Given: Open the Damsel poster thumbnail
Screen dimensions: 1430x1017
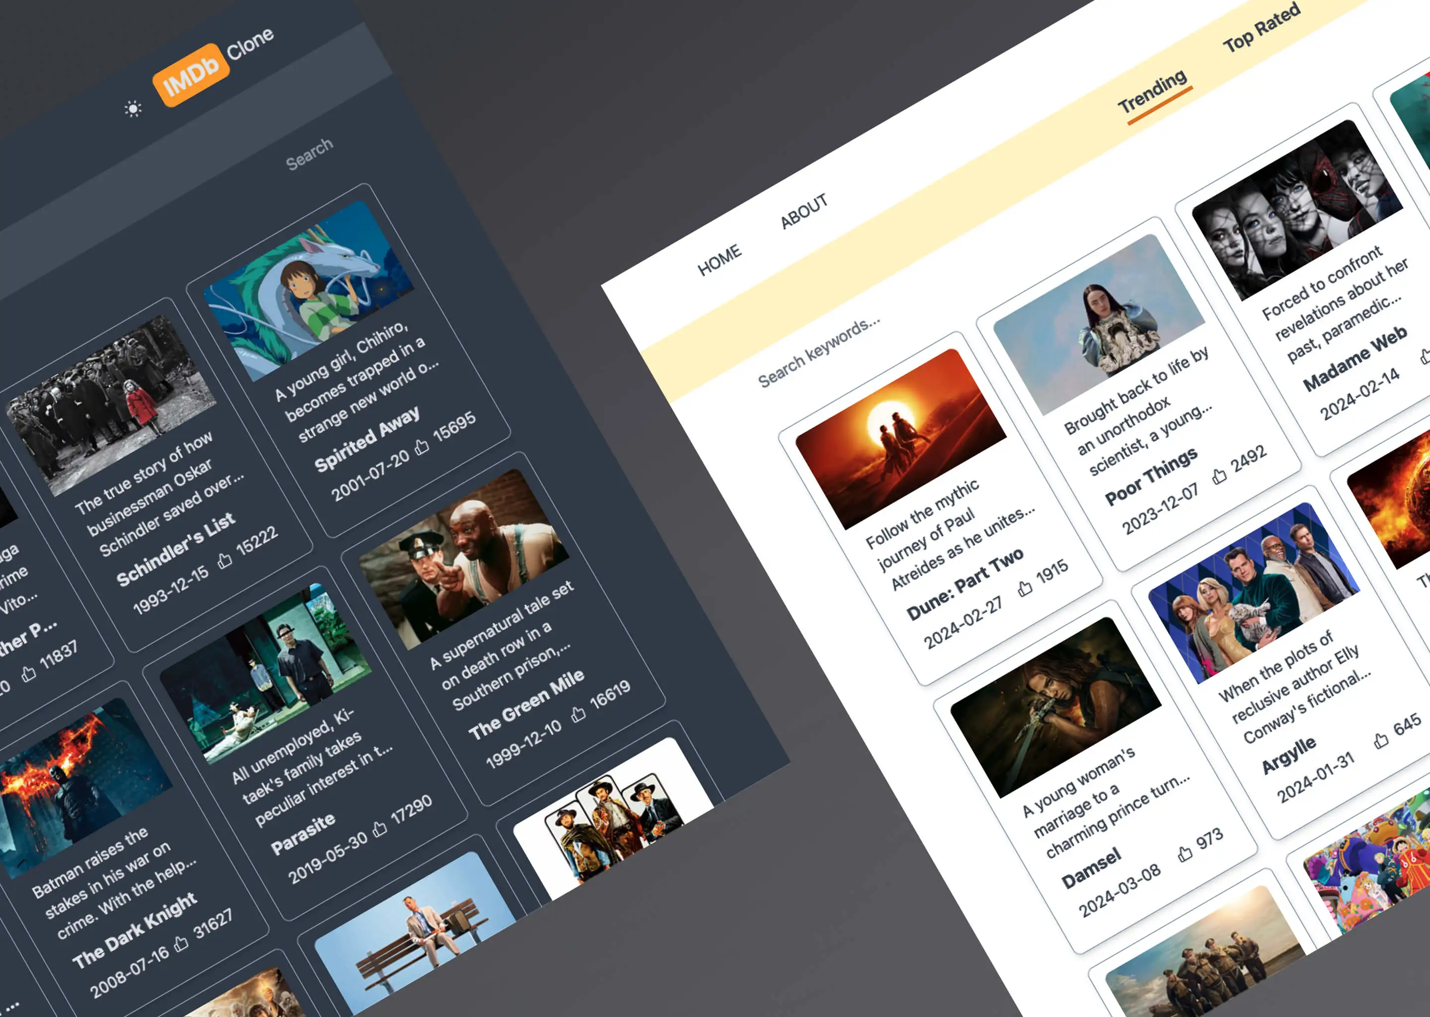Looking at the screenshot, I should point(1056,708).
